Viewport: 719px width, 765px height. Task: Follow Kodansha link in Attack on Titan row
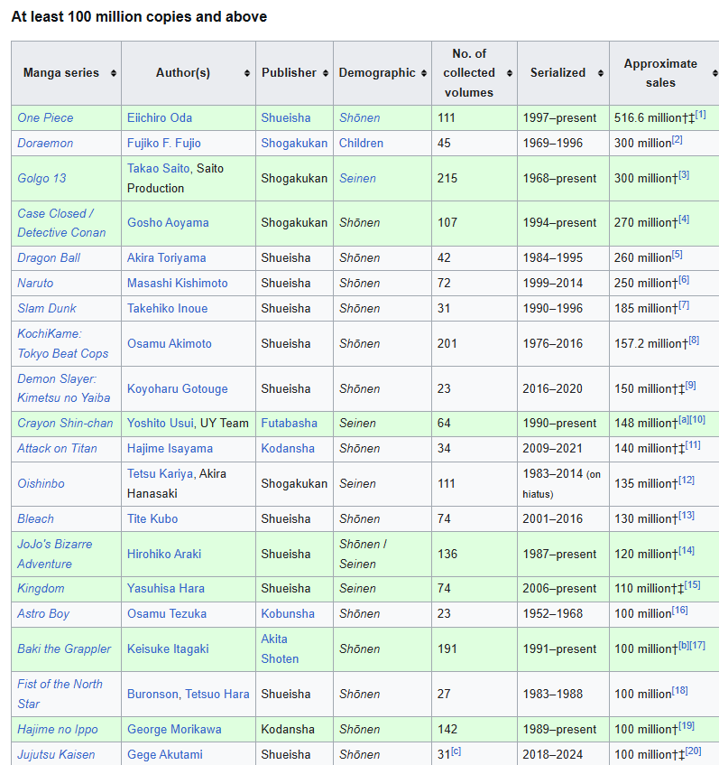tap(288, 449)
